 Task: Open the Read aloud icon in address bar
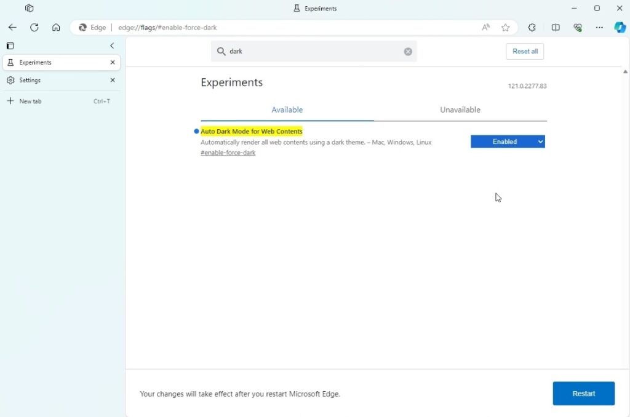(x=486, y=27)
